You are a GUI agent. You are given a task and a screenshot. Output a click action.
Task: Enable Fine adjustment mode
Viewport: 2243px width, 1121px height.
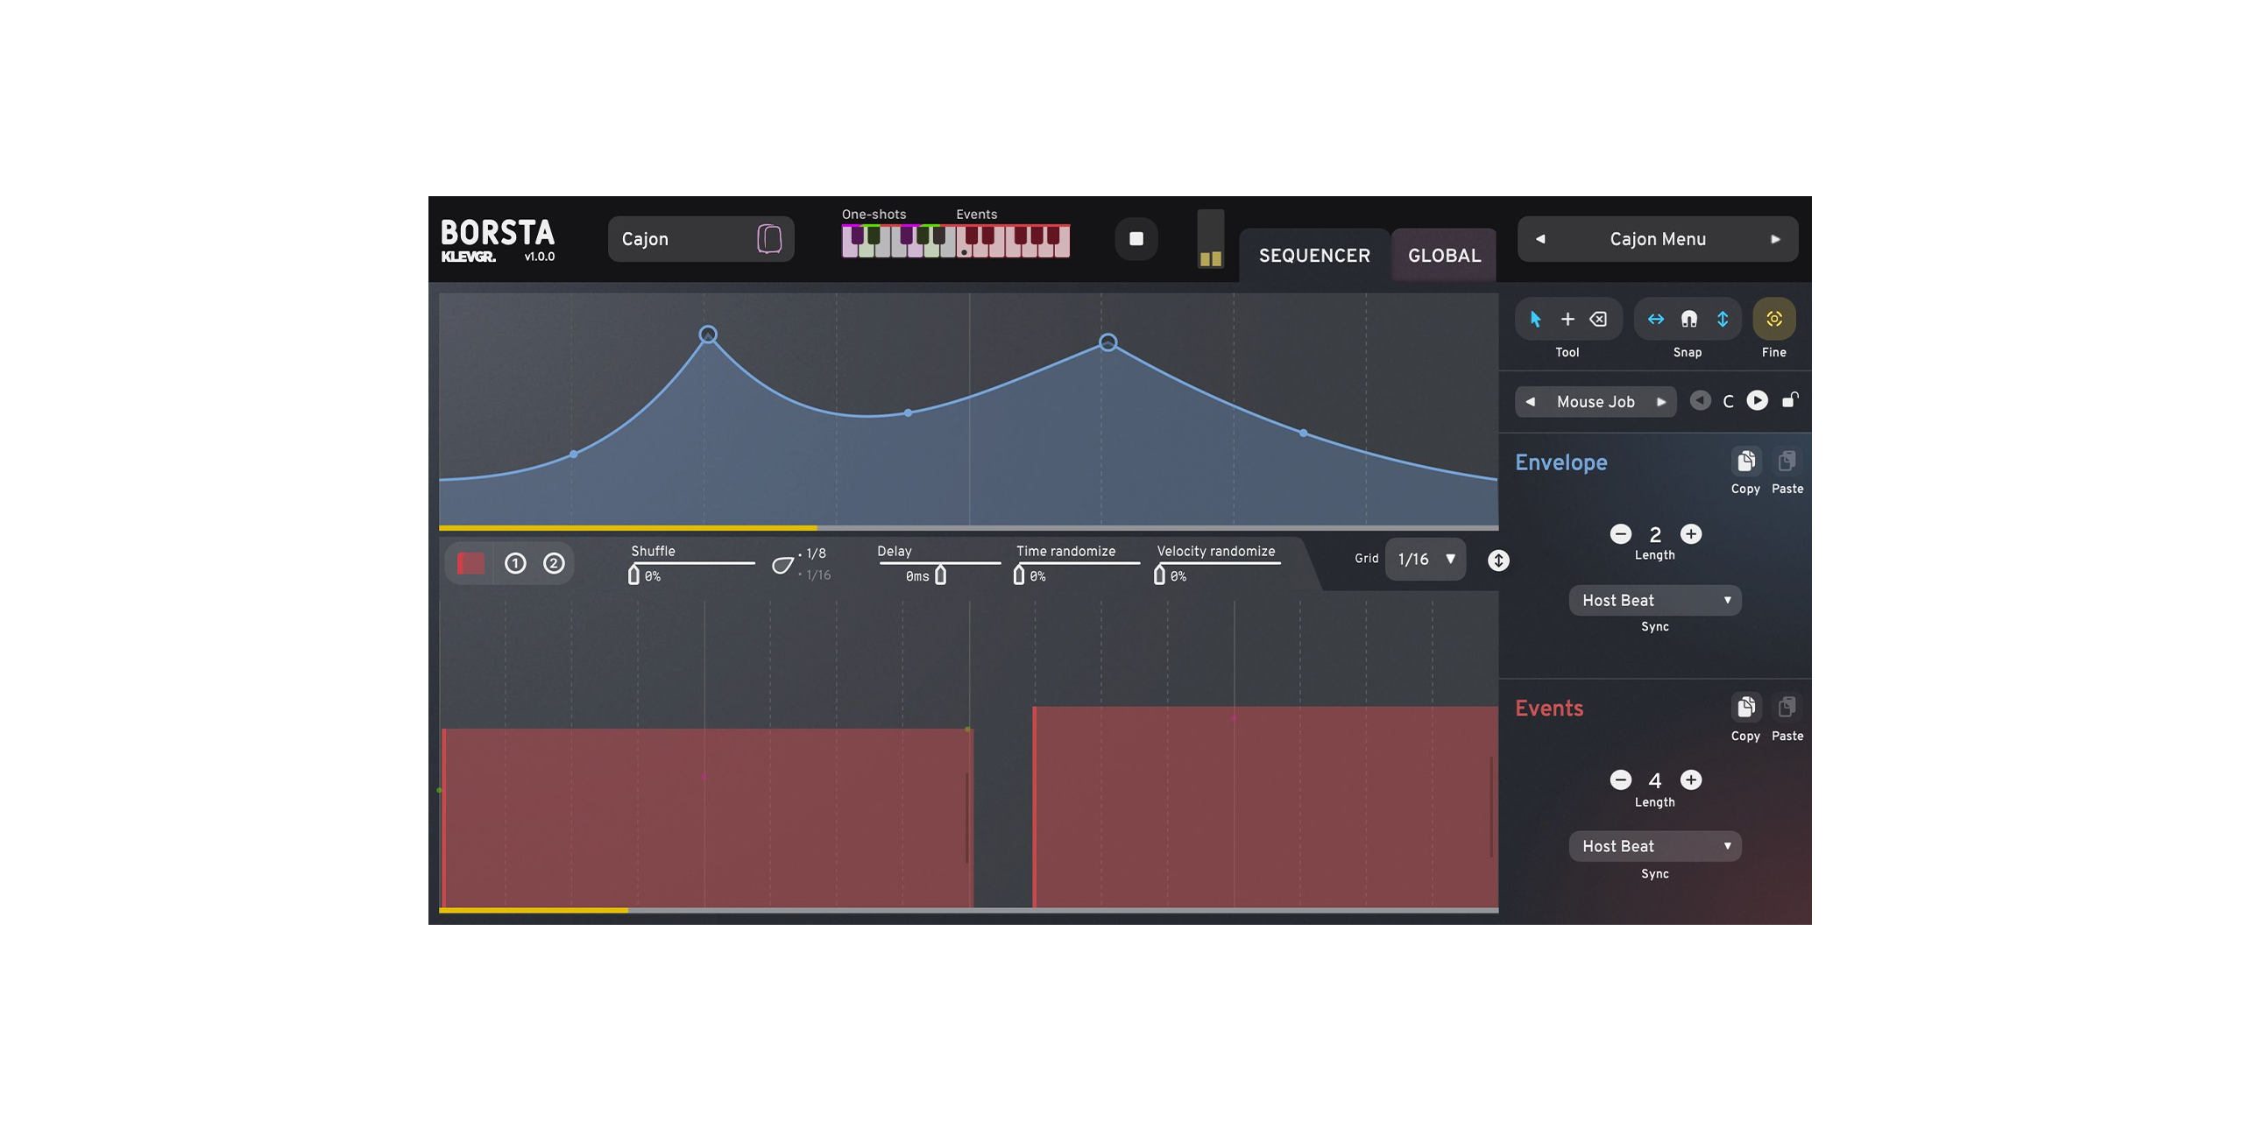(1773, 319)
